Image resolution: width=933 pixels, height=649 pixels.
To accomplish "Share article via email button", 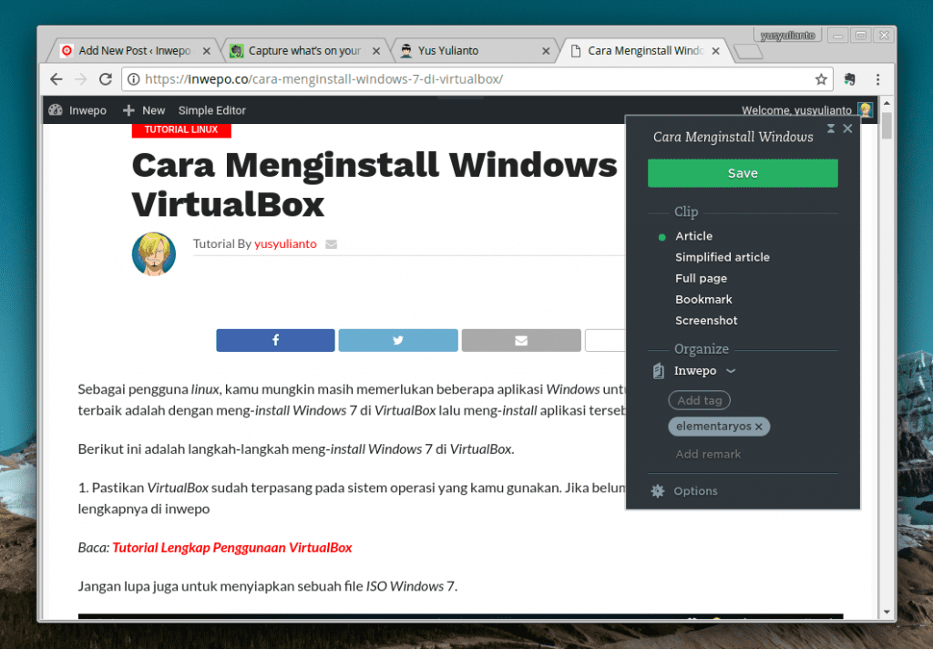I will [x=521, y=340].
